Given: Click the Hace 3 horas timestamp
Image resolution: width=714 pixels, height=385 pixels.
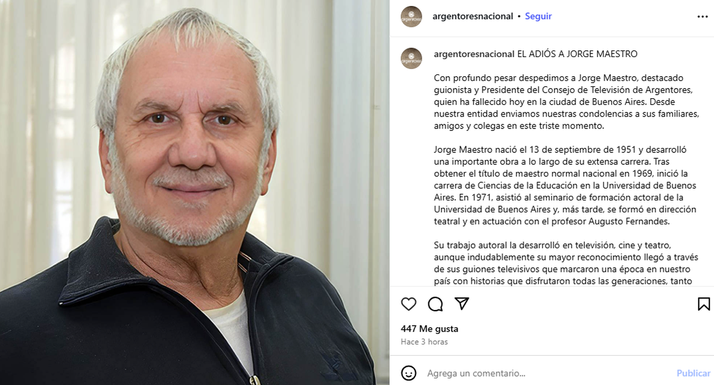Looking at the screenshot, I should point(424,342).
